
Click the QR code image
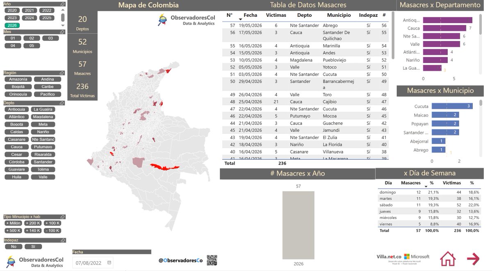212,260
